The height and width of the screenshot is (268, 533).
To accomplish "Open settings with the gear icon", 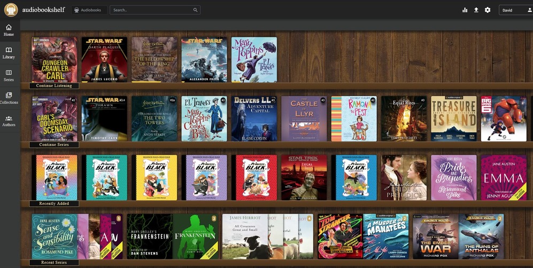I will 488,10.
